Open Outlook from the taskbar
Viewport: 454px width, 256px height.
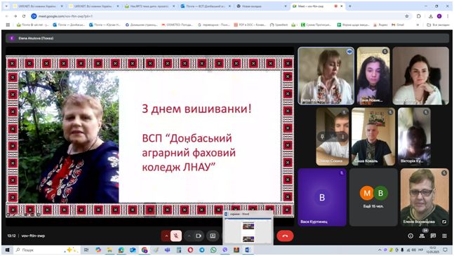tap(133, 250)
